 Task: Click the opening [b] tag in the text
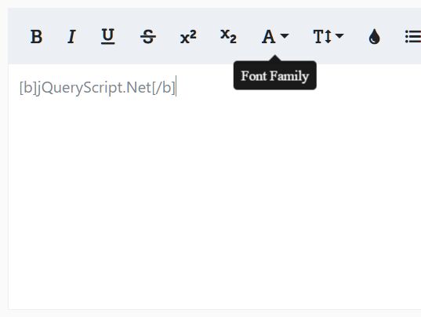27,88
